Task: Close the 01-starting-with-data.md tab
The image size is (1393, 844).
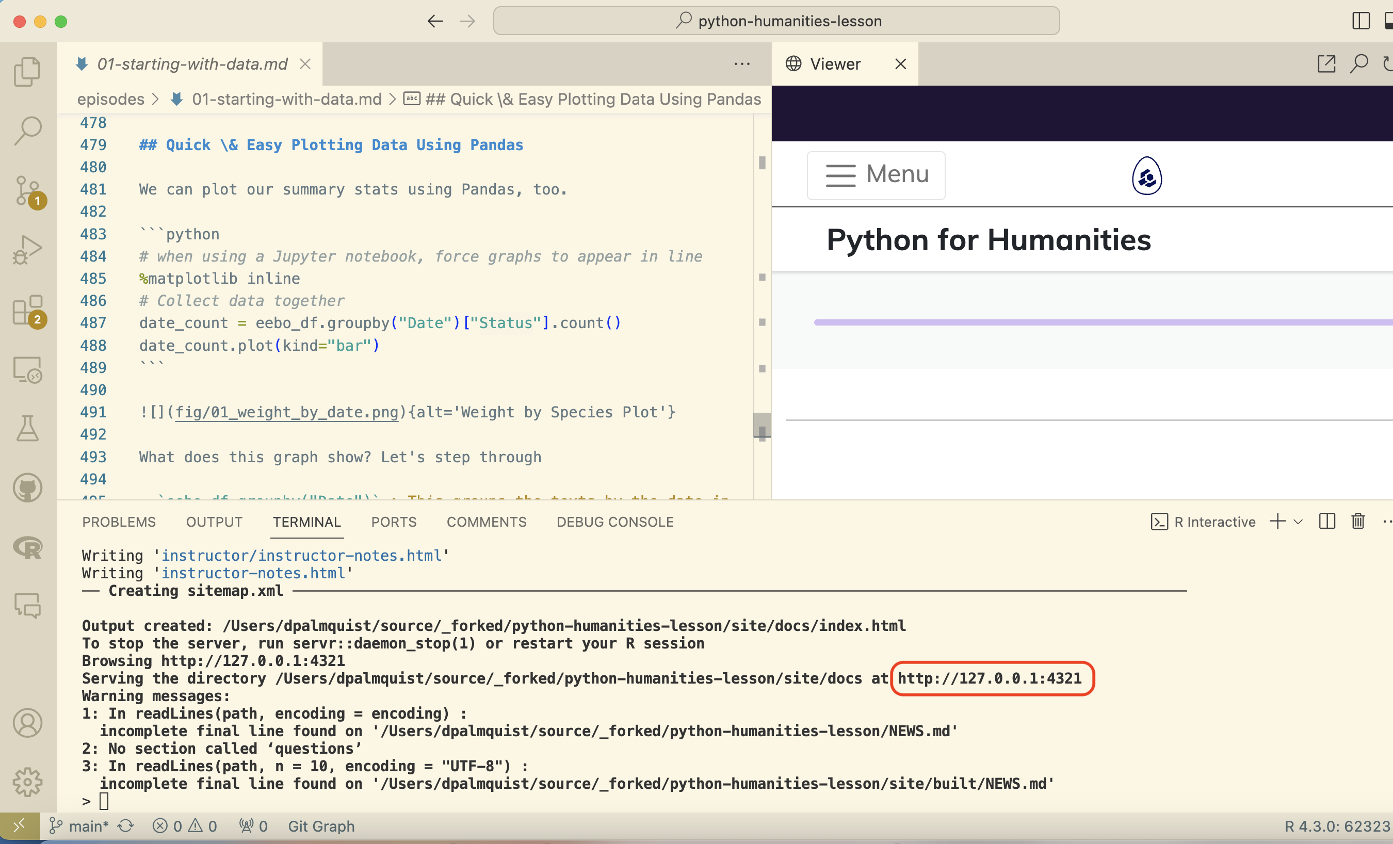Action: click(305, 64)
